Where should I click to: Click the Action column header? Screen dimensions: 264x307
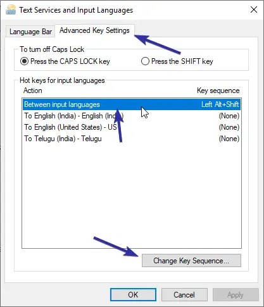(x=33, y=91)
